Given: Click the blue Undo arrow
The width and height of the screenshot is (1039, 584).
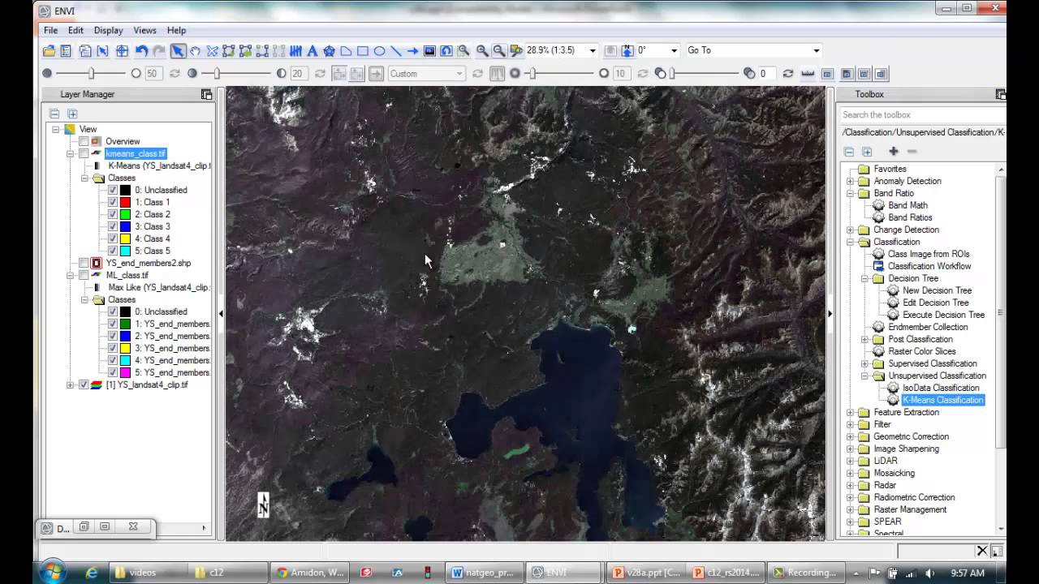Looking at the screenshot, I should [141, 51].
